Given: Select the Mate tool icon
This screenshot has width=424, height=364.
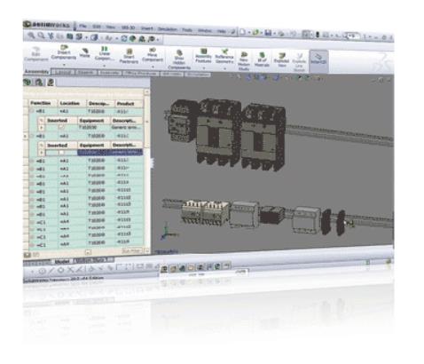Looking at the screenshot, I should click(84, 52).
